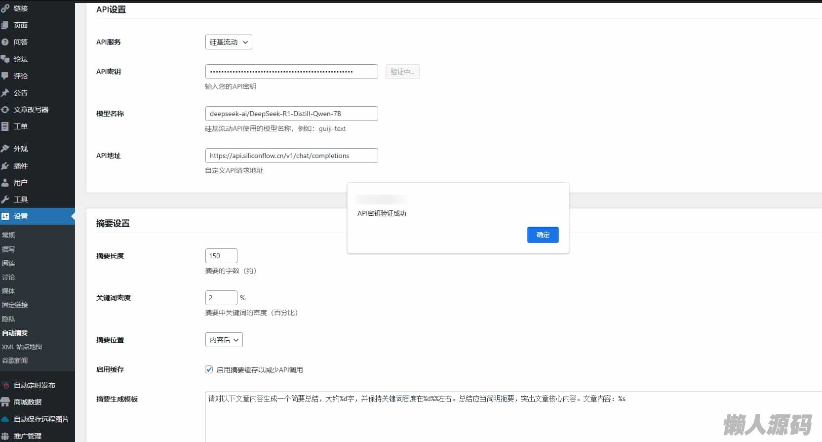Image resolution: width=822 pixels, height=442 pixels.
Task: Click the 用户 users icon
Action: (x=5, y=183)
